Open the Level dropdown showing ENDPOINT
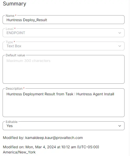 (x=64, y=33)
